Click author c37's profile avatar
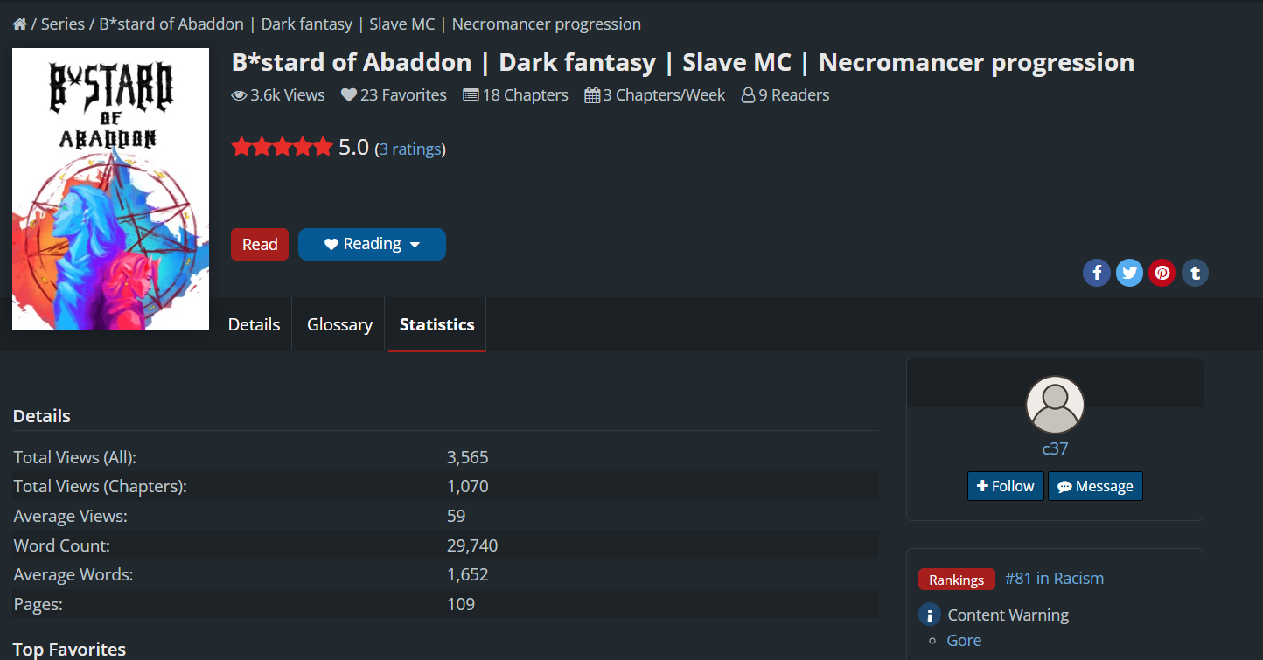This screenshot has height=660, width=1263. pyautogui.click(x=1055, y=405)
